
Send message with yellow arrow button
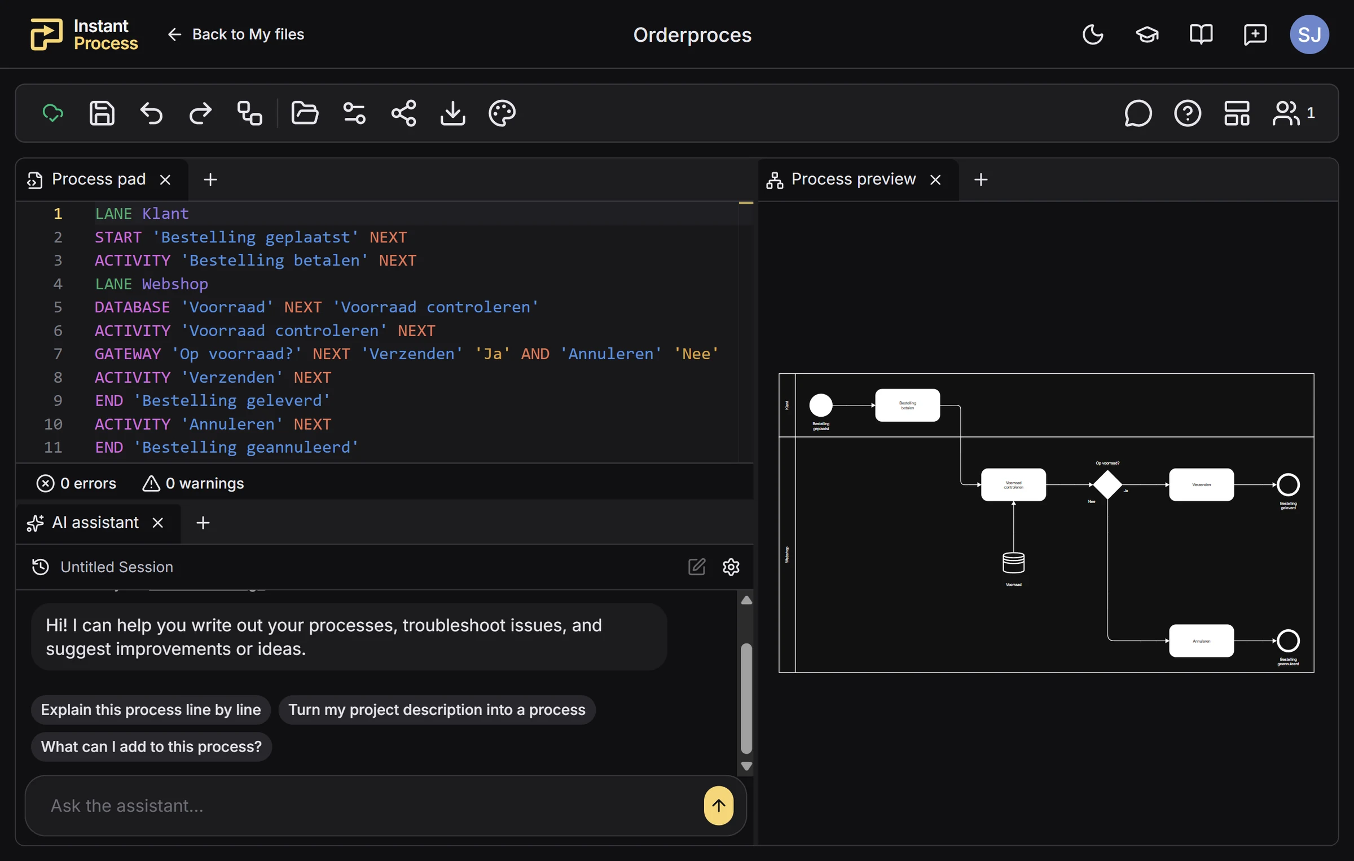coord(719,806)
